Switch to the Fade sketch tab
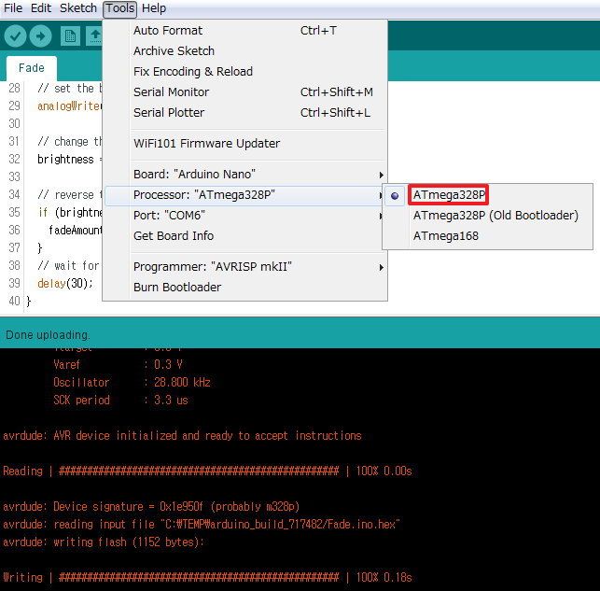Image resolution: width=600 pixels, height=591 pixels. click(32, 68)
